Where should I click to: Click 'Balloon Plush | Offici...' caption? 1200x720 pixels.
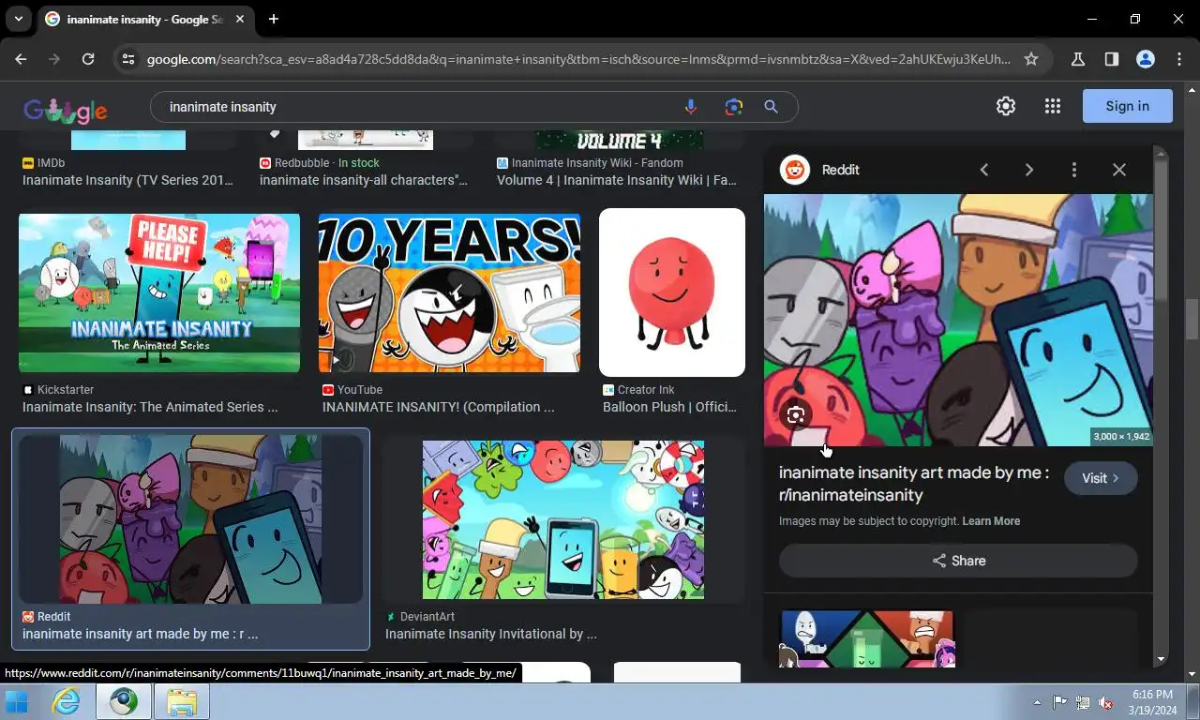coord(669,407)
